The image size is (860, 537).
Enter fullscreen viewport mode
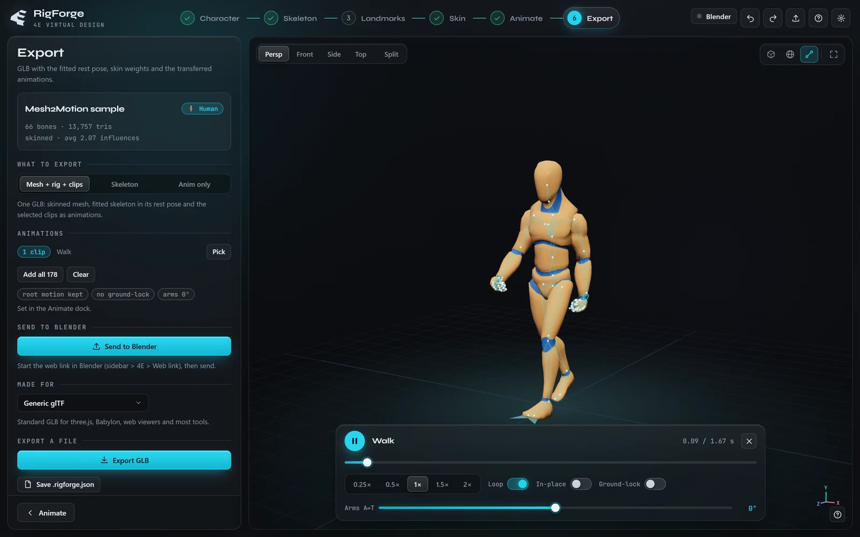834,54
